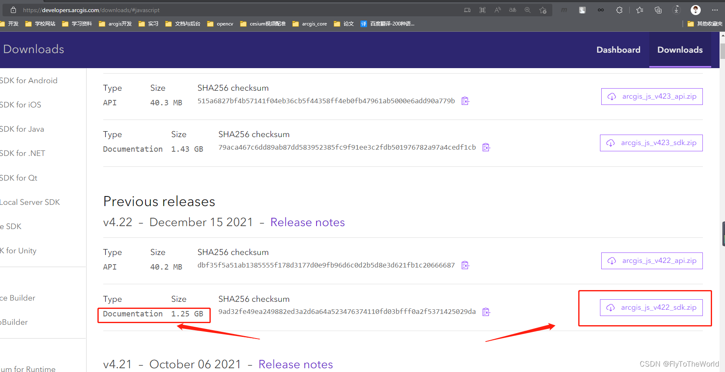Add this page to favorites star icon
The image size is (725, 372).
pyautogui.click(x=543, y=10)
